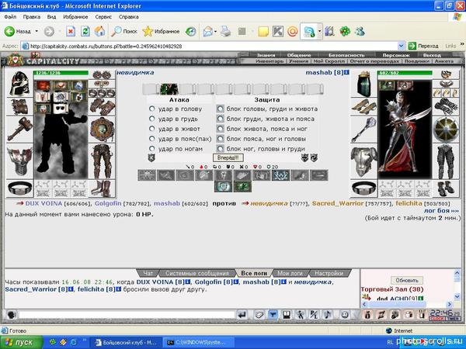The image size is (466, 349).
Task: Open the Избранное menu in menu bar
Action: [x=75, y=17]
